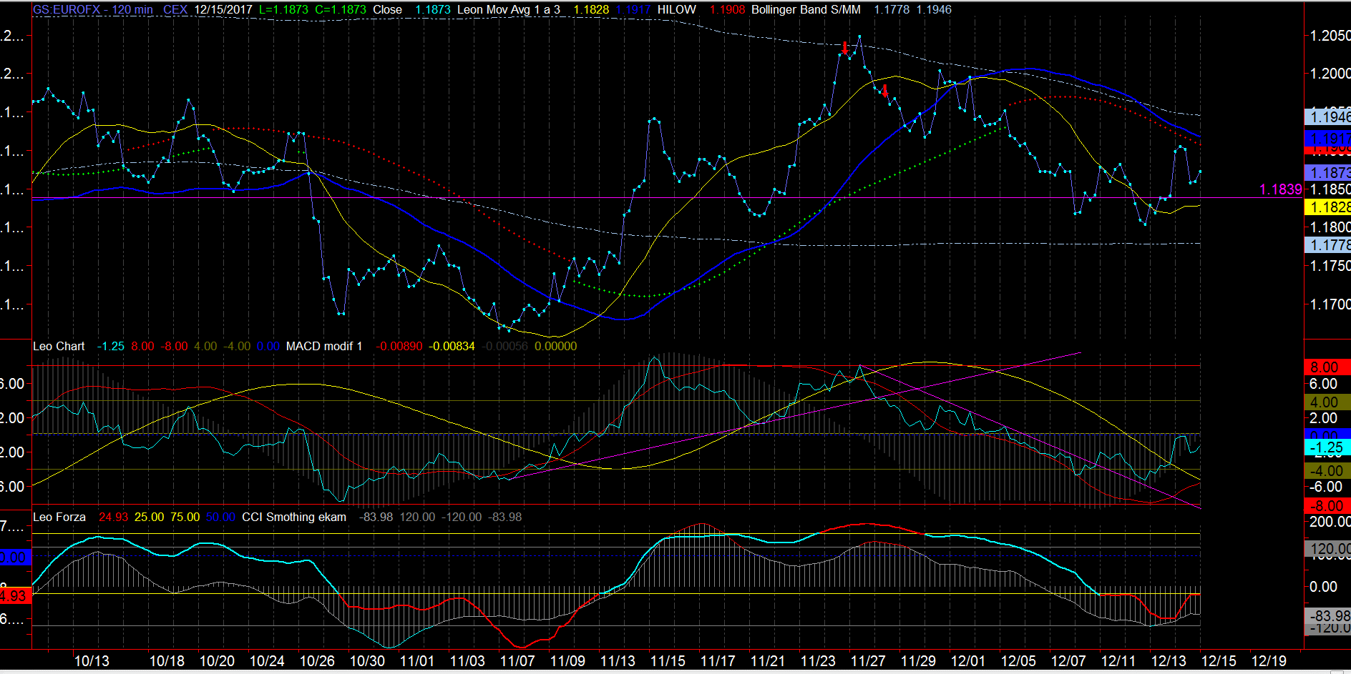Click the 12/13 date on time axis
Image resolution: width=1351 pixels, height=674 pixels.
point(1169,662)
